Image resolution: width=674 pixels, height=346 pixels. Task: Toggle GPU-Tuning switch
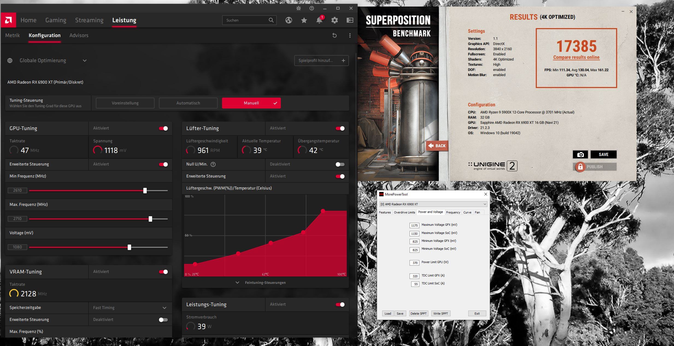(x=163, y=128)
